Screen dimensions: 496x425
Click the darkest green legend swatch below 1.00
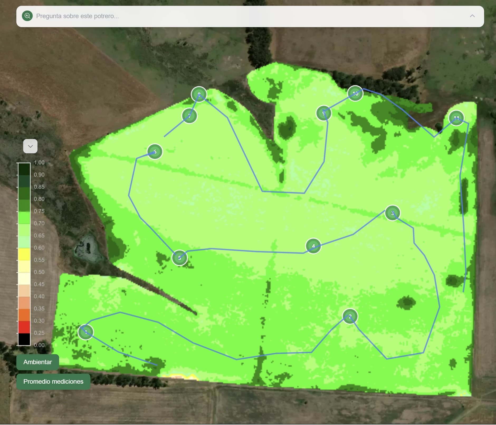pos(24,169)
